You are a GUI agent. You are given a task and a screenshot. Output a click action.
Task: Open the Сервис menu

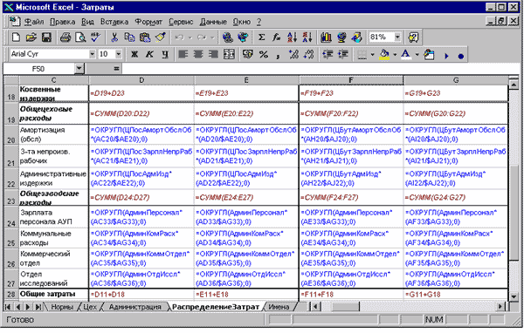(181, 22)
